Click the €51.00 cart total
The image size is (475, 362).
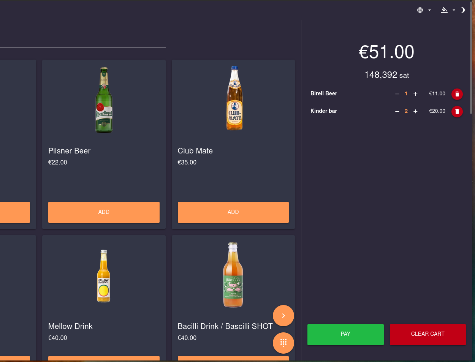[386, 52]
